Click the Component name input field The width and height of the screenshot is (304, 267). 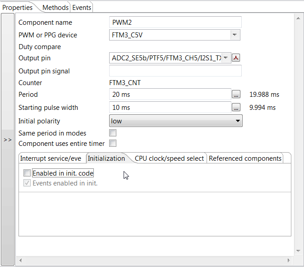coord(175,23)
